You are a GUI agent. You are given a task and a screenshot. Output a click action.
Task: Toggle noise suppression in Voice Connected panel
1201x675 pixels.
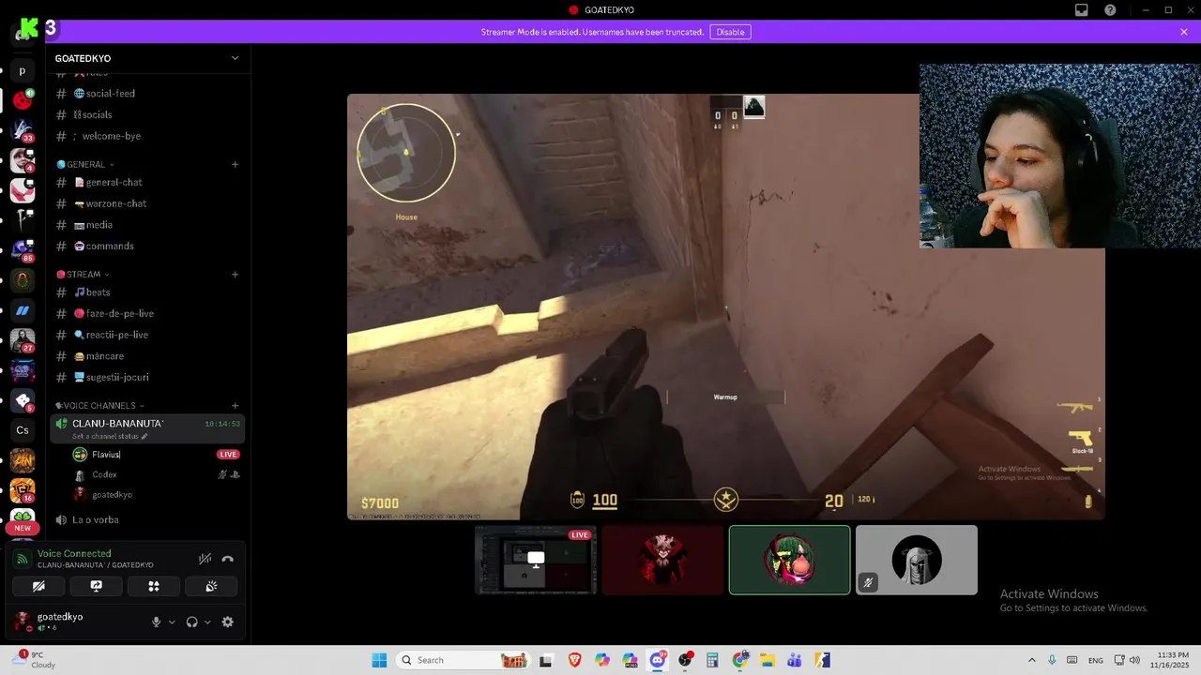coord(205,559)
